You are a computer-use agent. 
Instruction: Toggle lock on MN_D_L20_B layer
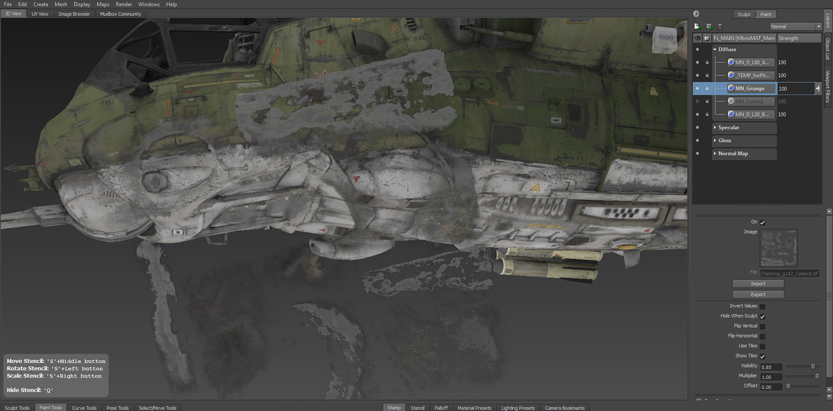tap(707, 114)
